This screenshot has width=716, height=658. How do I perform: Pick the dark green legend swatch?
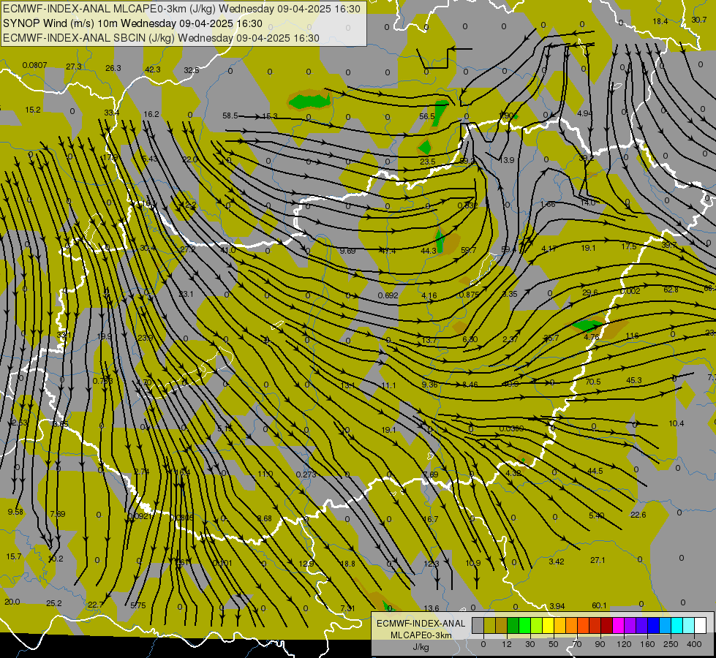(513, 625)
